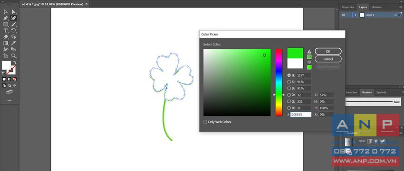This screenshot has height=171, width=404.
Task: Select the H hue radio button
Action: tap(289, 75)
